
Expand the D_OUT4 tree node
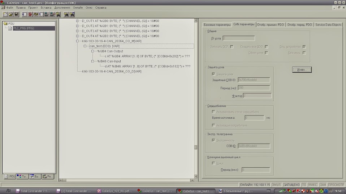(77, 36)
